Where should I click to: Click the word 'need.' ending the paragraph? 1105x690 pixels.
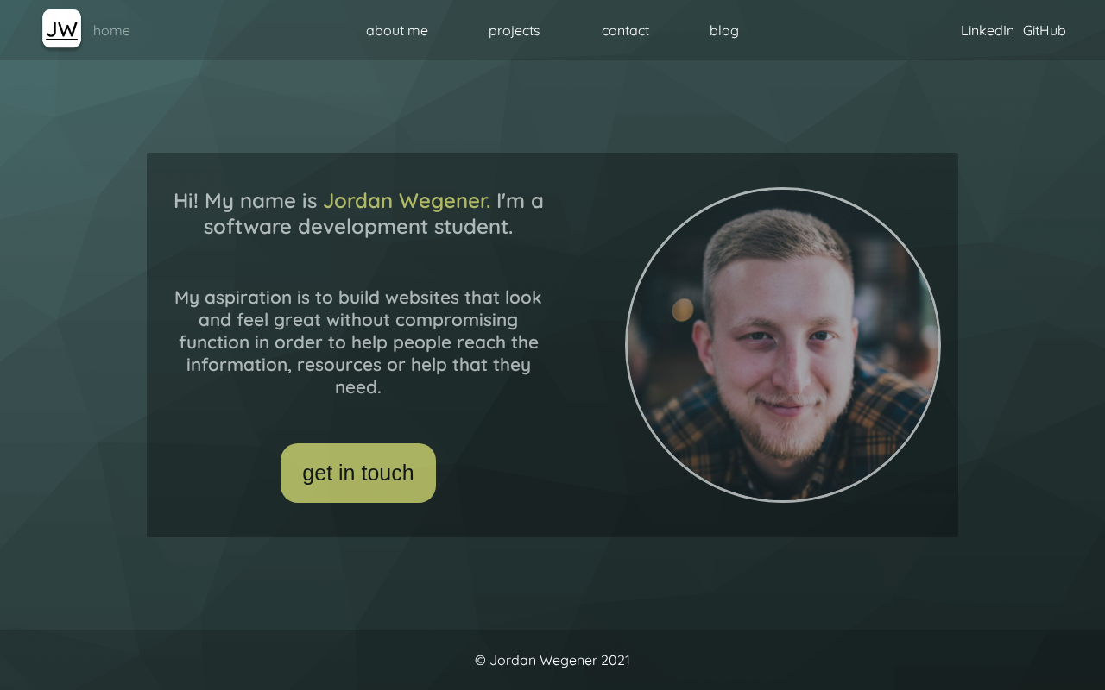(x=358, y=387)
